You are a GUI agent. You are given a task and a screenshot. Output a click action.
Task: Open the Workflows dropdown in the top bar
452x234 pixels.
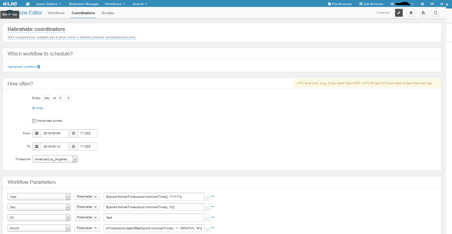point(115,4)
